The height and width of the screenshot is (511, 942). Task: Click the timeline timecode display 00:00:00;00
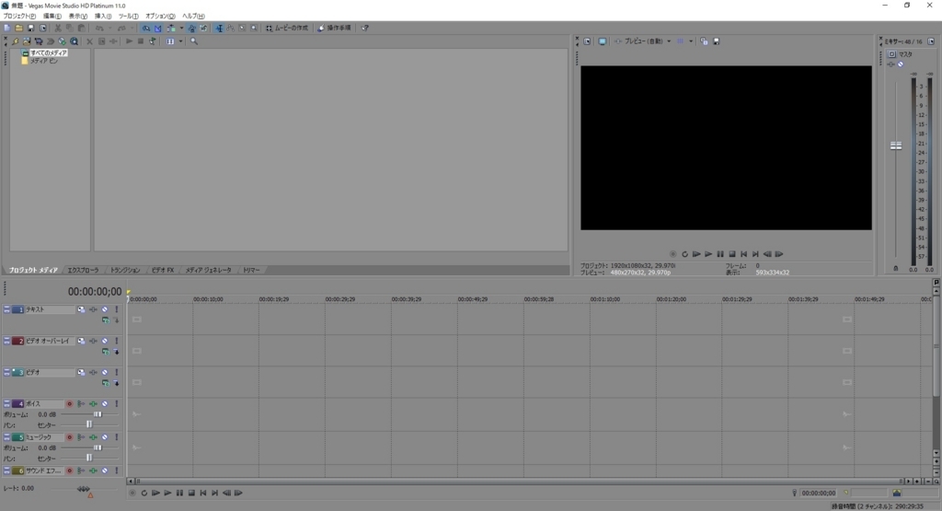coord(95,292)
